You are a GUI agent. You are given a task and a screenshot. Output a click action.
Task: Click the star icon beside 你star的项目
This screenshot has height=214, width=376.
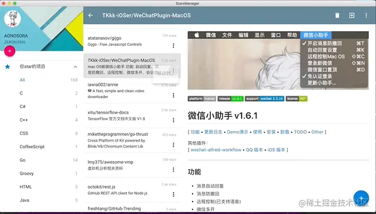point(8,66)
